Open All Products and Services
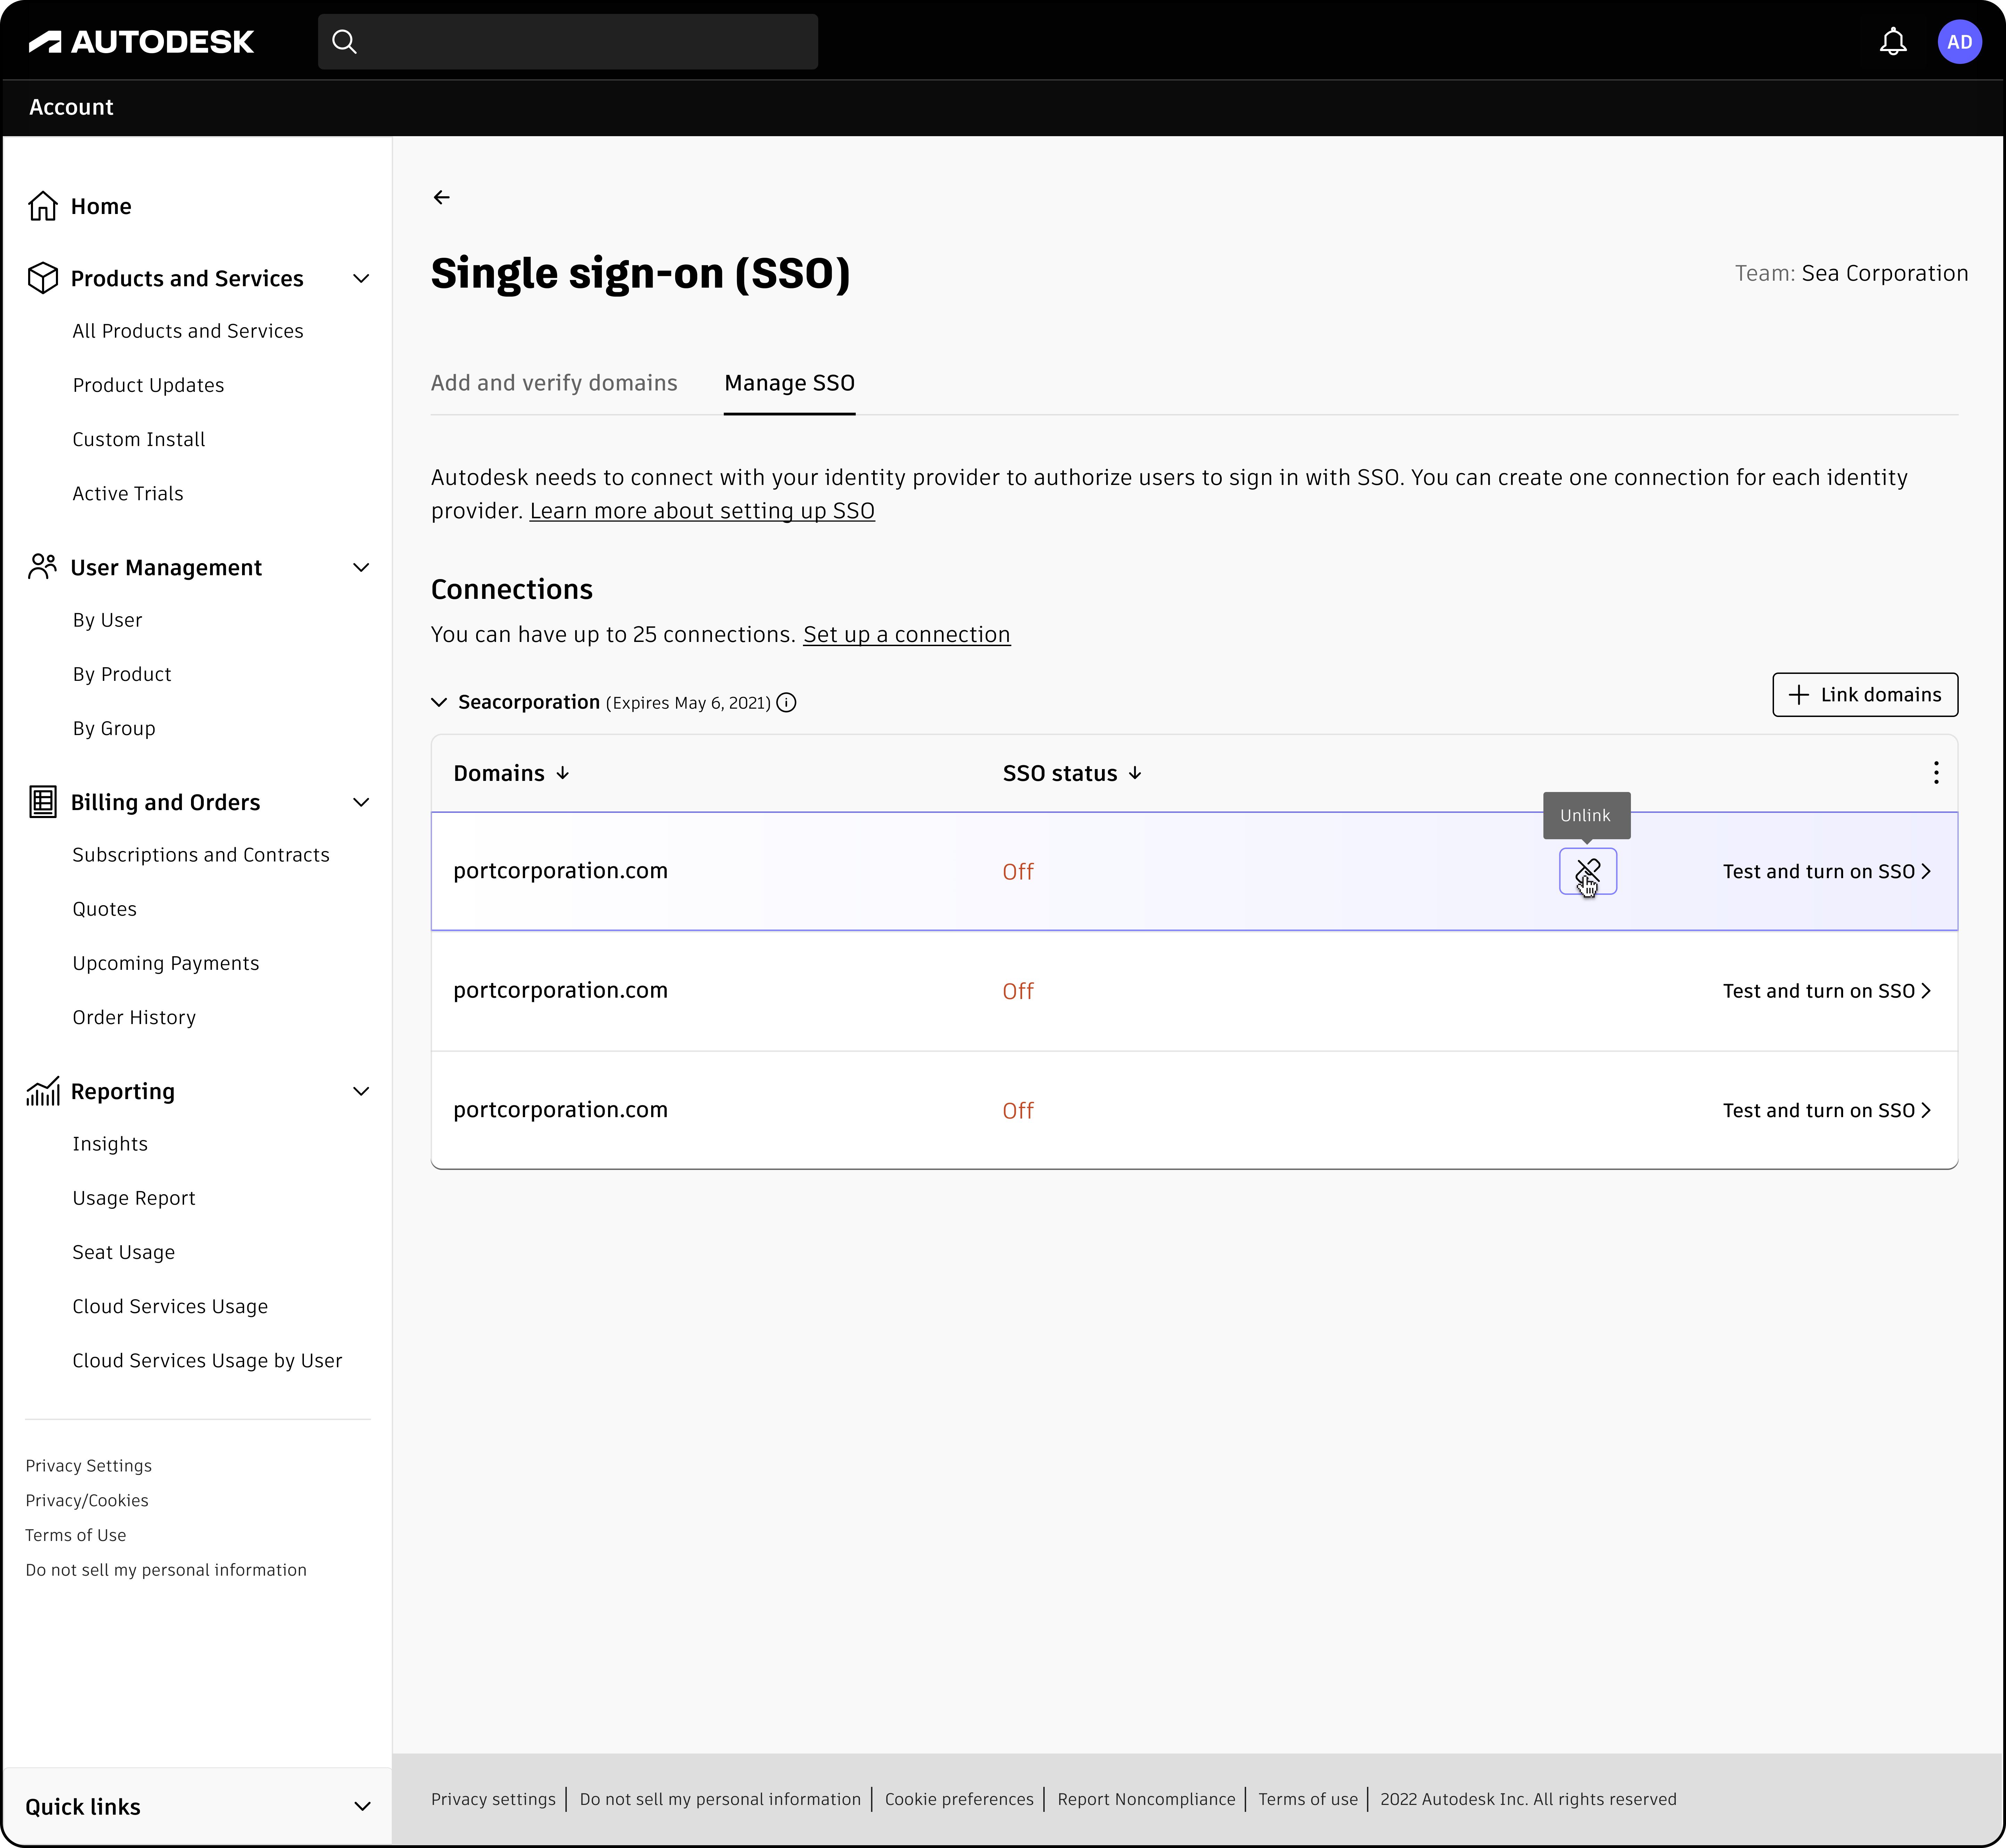This screenshot has width=2006, height=1848. point(188,331)
